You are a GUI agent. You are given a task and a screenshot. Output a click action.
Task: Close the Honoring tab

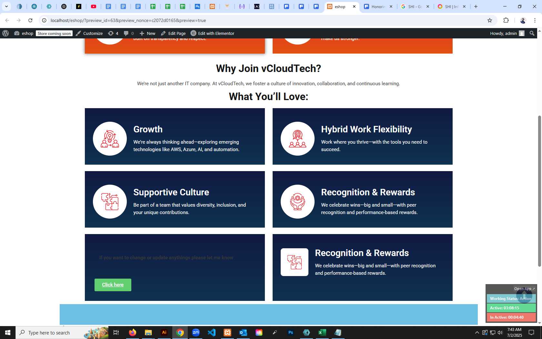[391, 6]
